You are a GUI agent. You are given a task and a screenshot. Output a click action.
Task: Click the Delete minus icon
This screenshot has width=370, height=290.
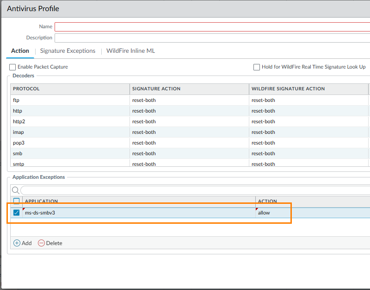[x=41, y=243]
